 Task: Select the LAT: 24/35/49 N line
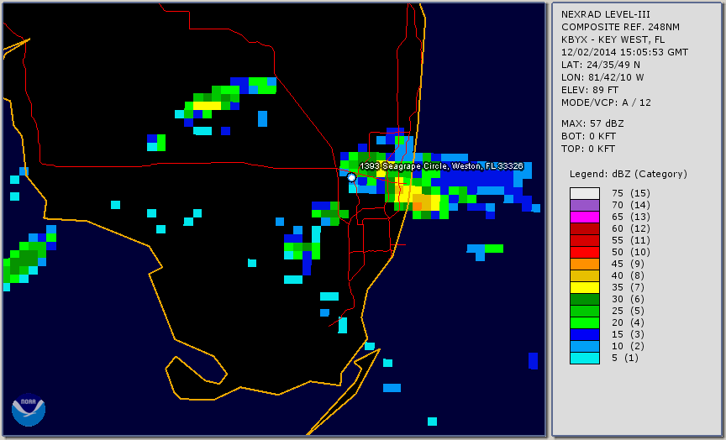[601, 65]
